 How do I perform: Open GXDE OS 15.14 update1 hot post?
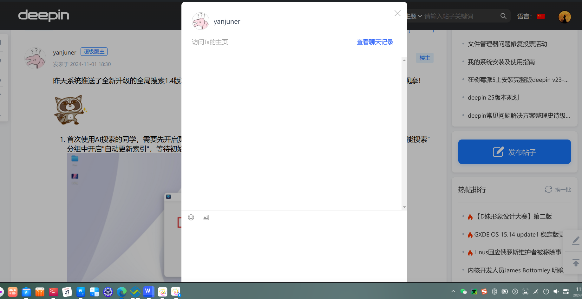519,235
